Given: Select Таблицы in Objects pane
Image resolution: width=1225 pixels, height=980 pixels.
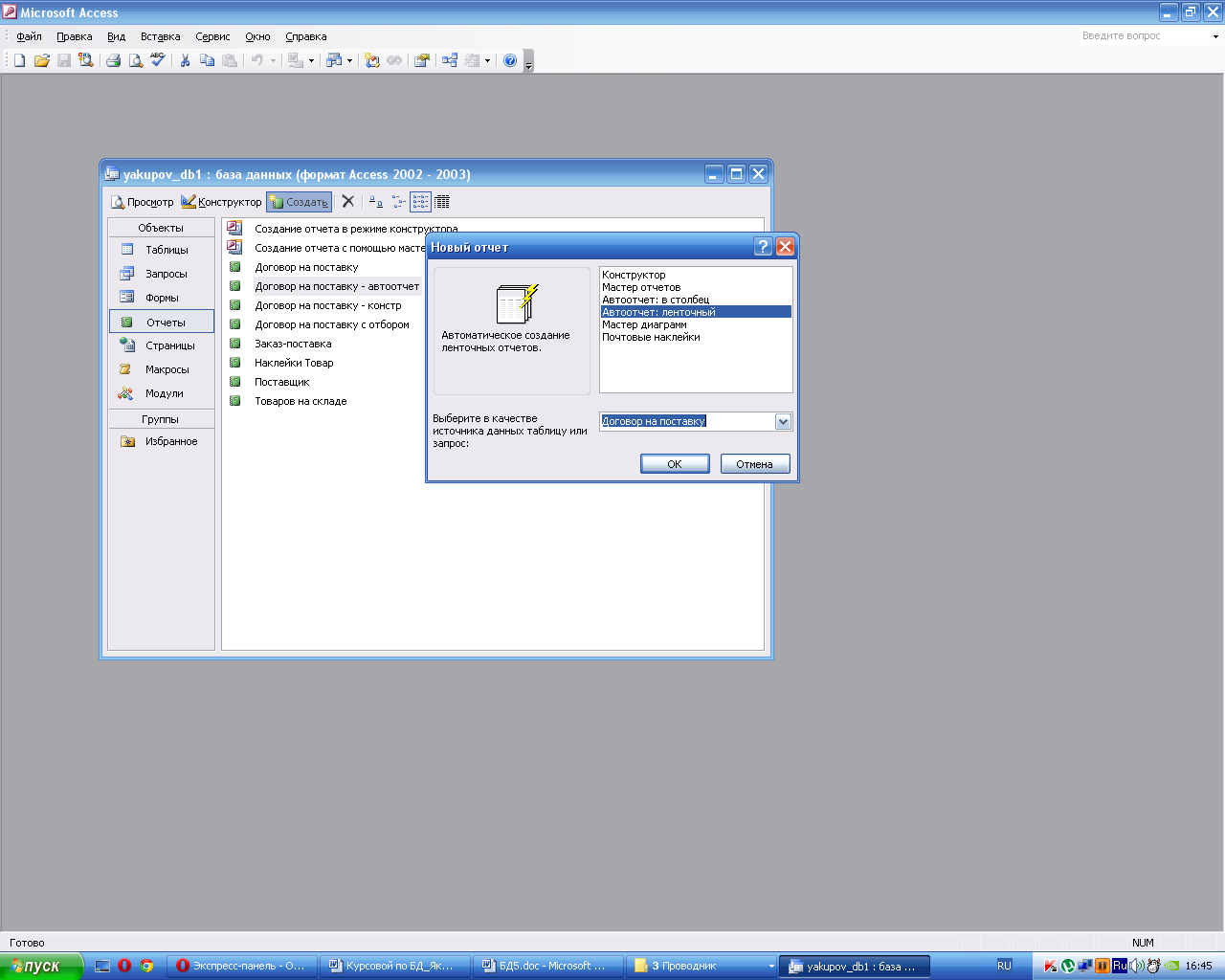Looking at the screenshot, I should pos(162,250).
